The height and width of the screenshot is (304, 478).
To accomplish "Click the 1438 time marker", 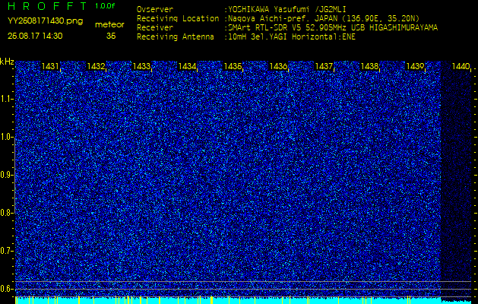I will (x=369, y=66).
